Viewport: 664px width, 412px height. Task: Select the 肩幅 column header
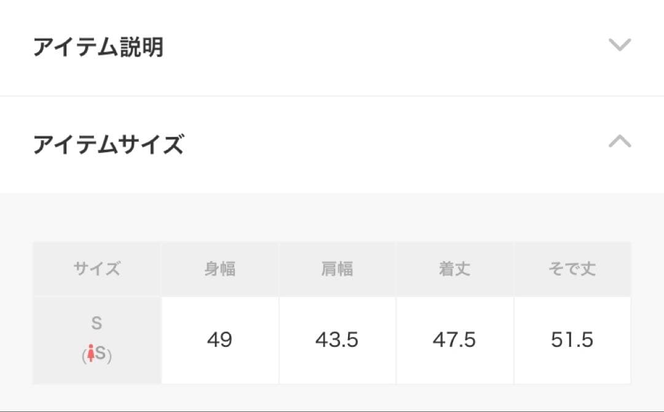(337, 268)
